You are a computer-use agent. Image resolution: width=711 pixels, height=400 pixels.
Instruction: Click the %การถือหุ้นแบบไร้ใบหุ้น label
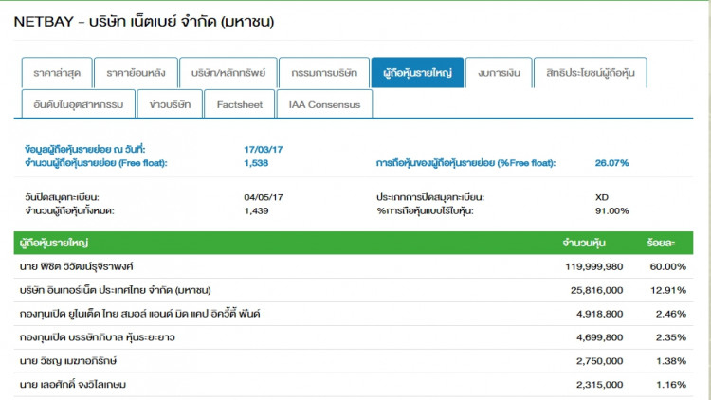click(x=425, y=210)
